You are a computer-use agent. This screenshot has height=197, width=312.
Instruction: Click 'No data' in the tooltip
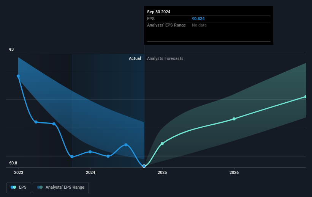click(199, 25)
